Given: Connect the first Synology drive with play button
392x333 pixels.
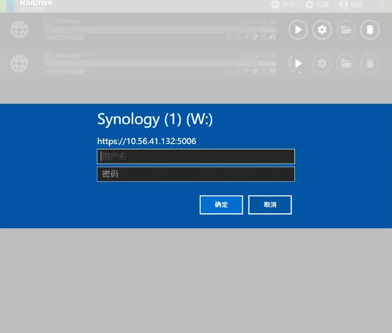Looking at the screenshot, I should (298, 29).
